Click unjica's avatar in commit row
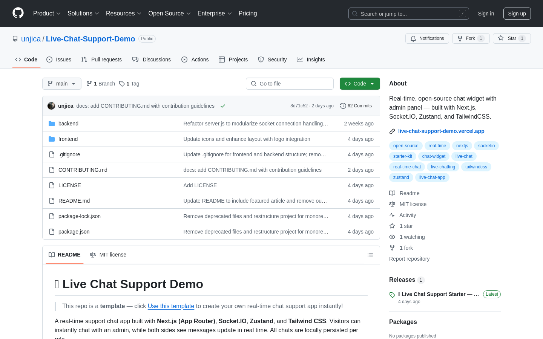Screen dimensions: 543x339 tap(51, 106)
